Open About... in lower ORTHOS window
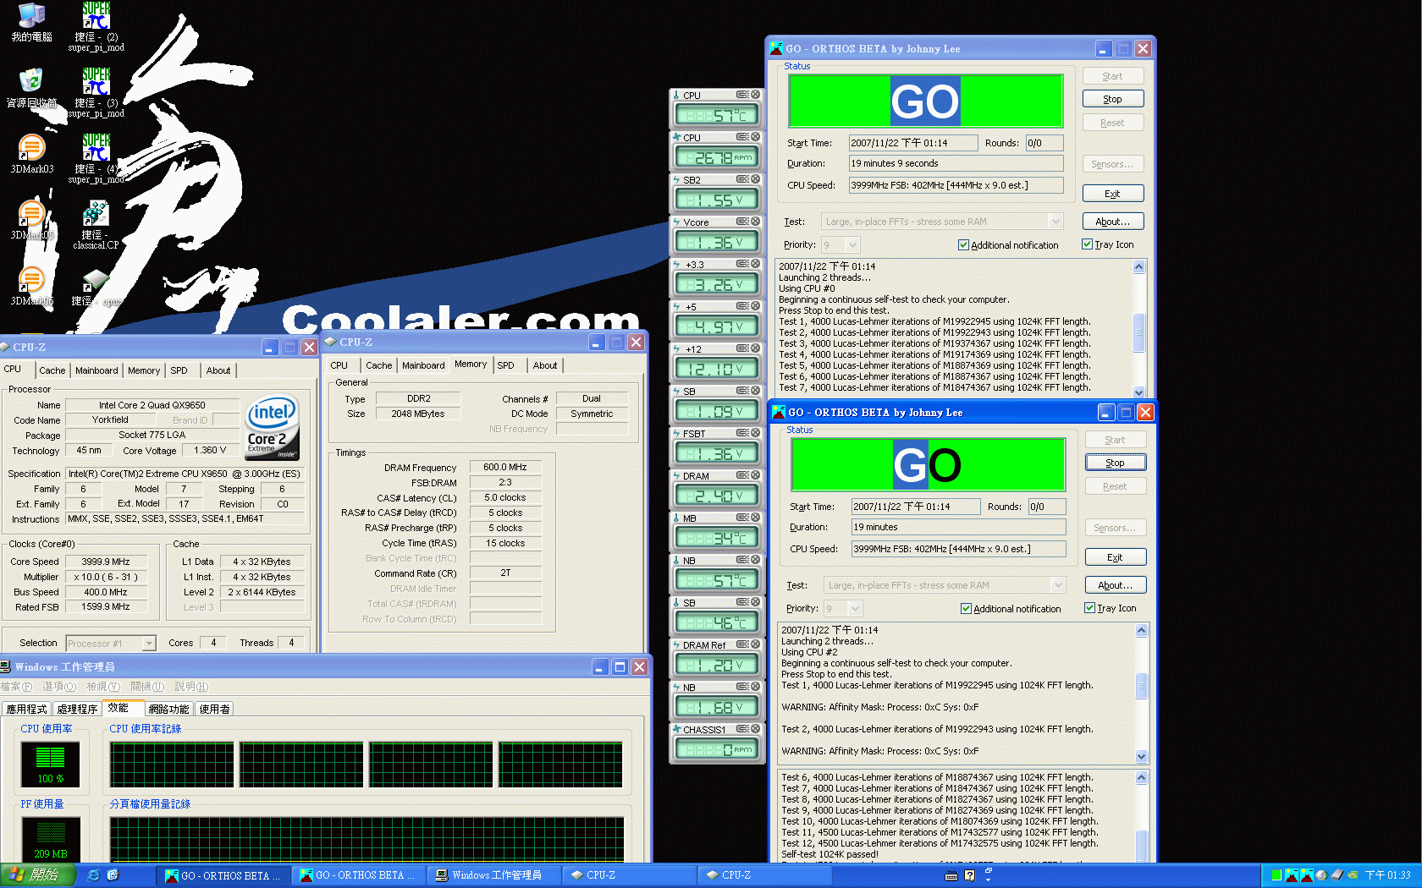Screen dimensions: 1422x888 pyautogui.click(x=1116, y=585)
